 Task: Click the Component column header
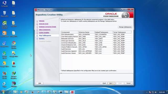(70, 32)
